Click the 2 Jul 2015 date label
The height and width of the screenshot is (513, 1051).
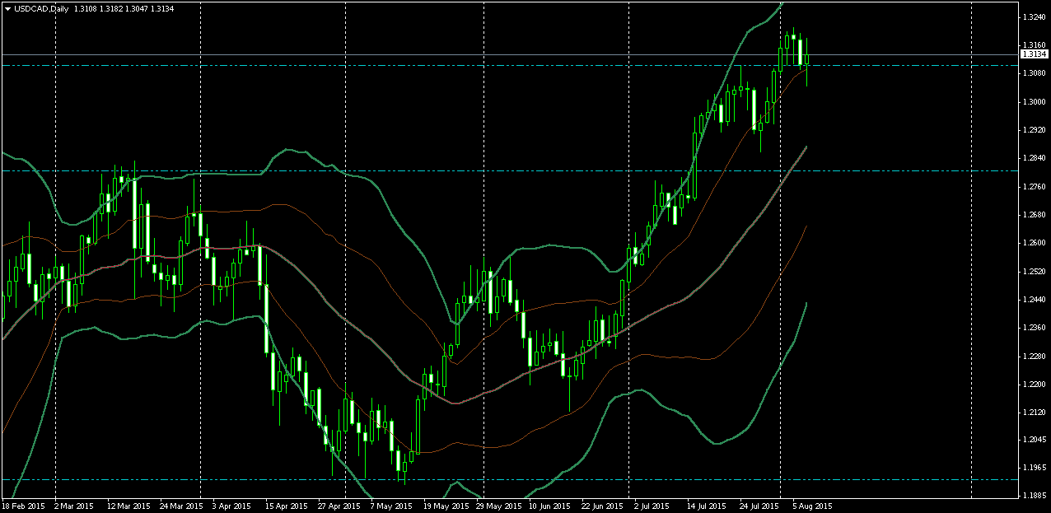coord(652,506)
